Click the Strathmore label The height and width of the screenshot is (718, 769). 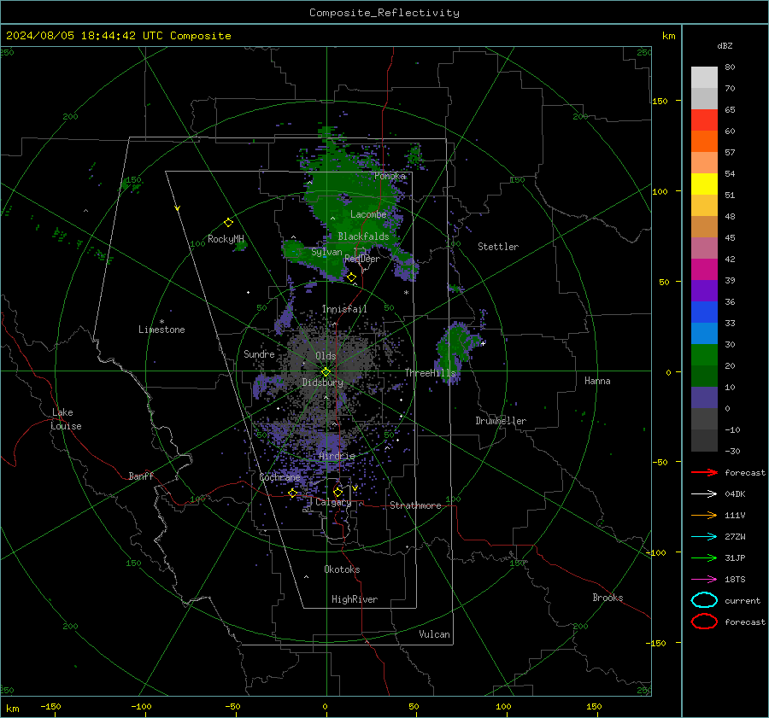pyautogui.click(x=415, y=505)
